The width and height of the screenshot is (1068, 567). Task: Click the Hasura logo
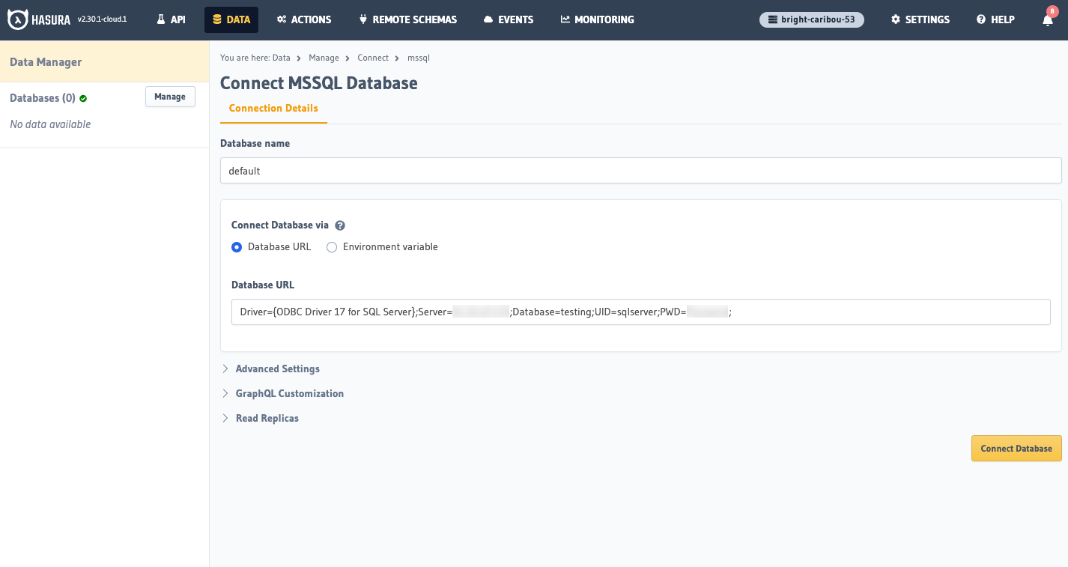pyautogui.click(x=39, y=19)
